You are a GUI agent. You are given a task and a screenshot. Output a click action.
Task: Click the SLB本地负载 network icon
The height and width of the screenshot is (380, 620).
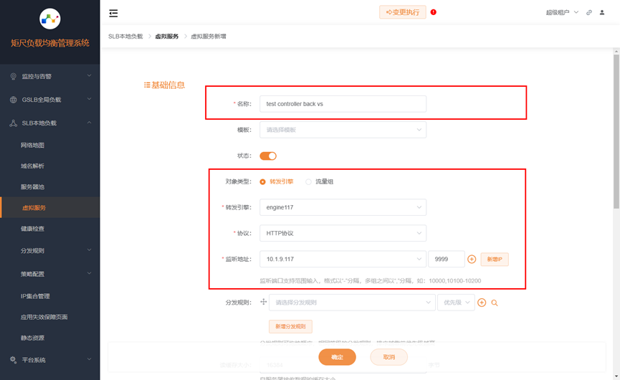point(13,123)
